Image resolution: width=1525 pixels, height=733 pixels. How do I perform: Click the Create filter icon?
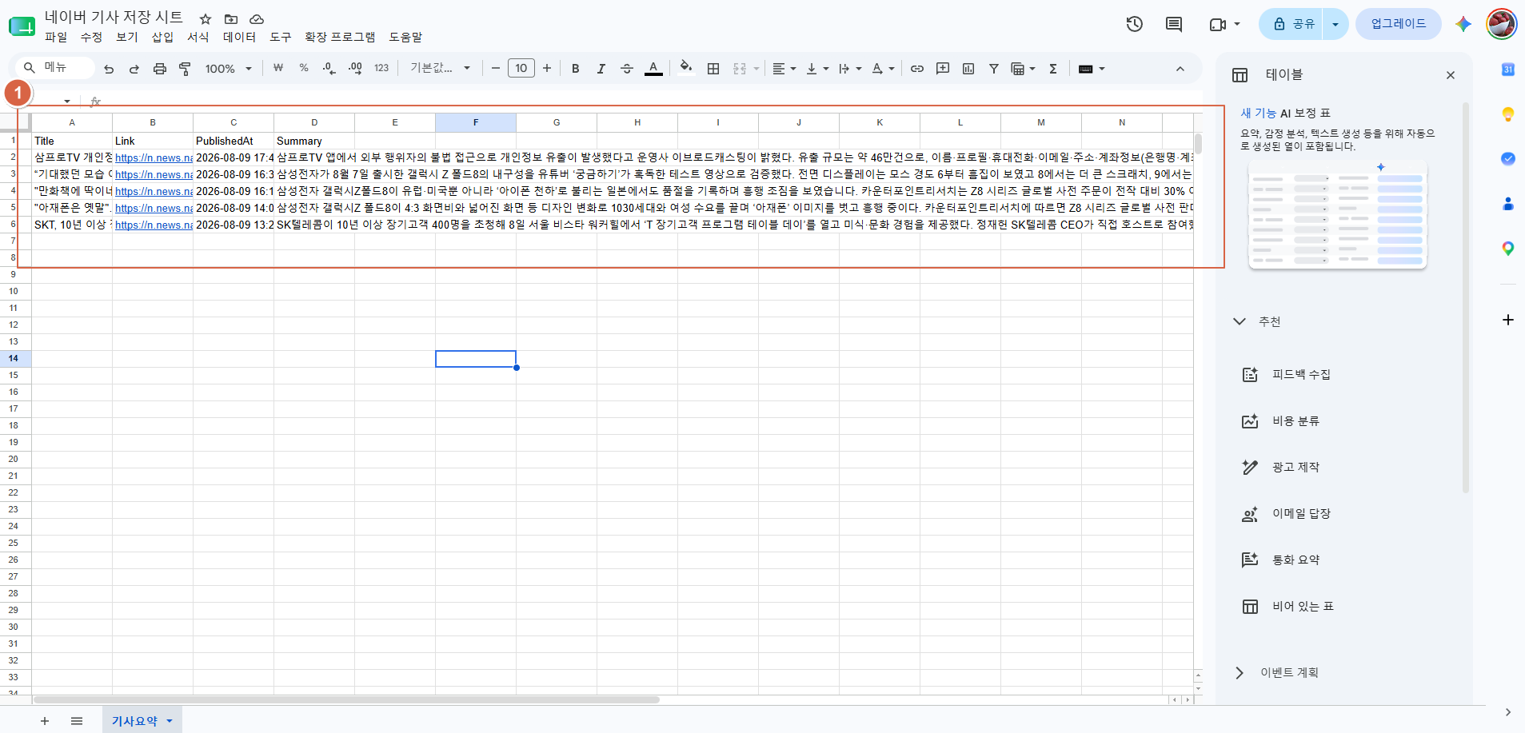tap(994, 69)
